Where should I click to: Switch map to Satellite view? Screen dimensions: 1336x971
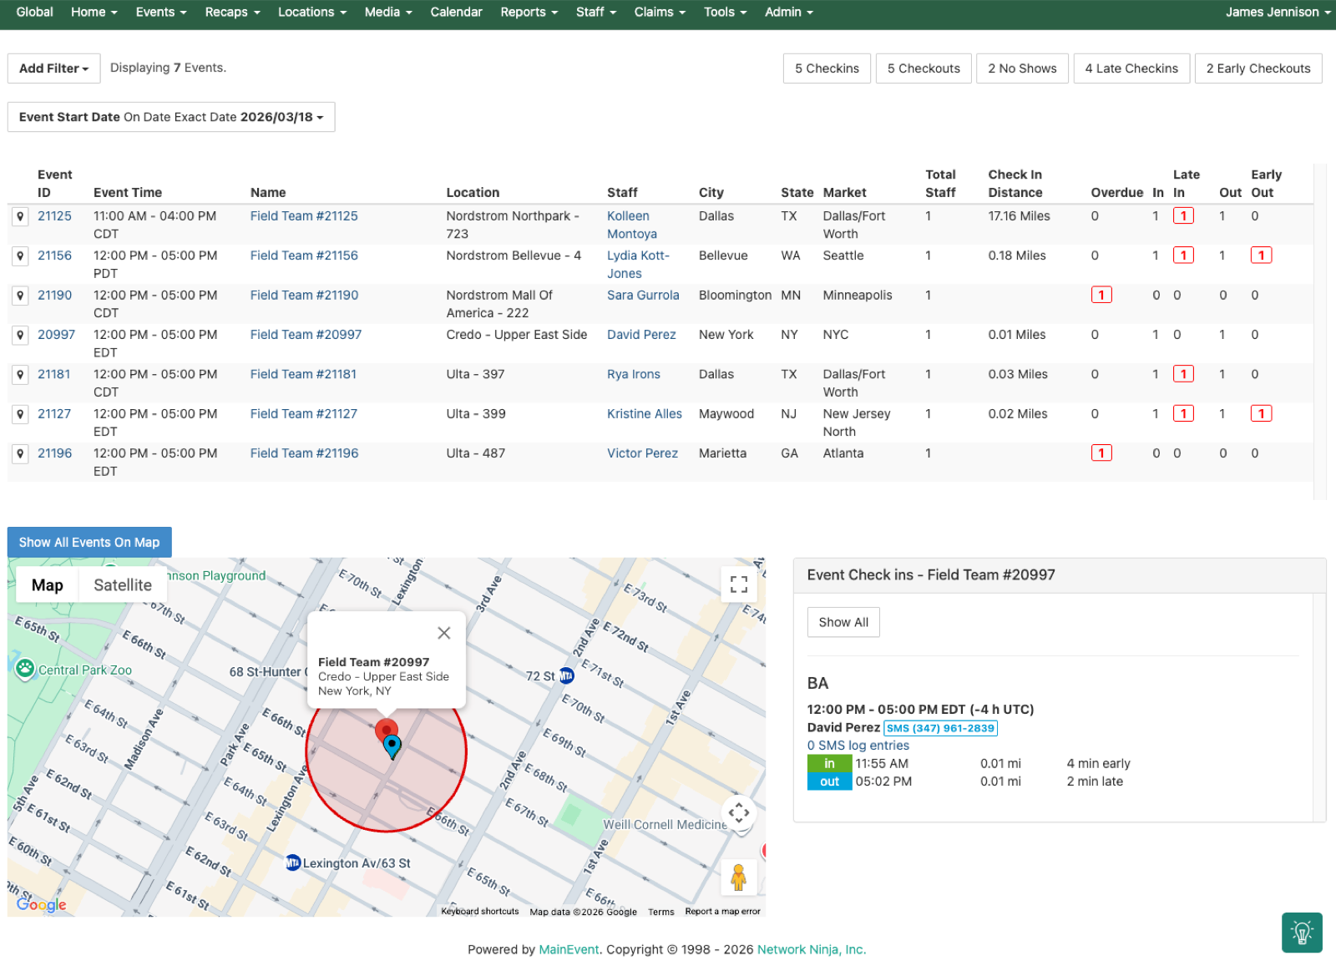[x=123, y=585]
